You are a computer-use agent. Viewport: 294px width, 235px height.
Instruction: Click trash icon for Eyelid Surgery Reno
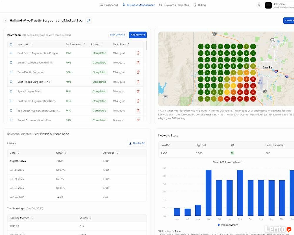coord(138,91)
